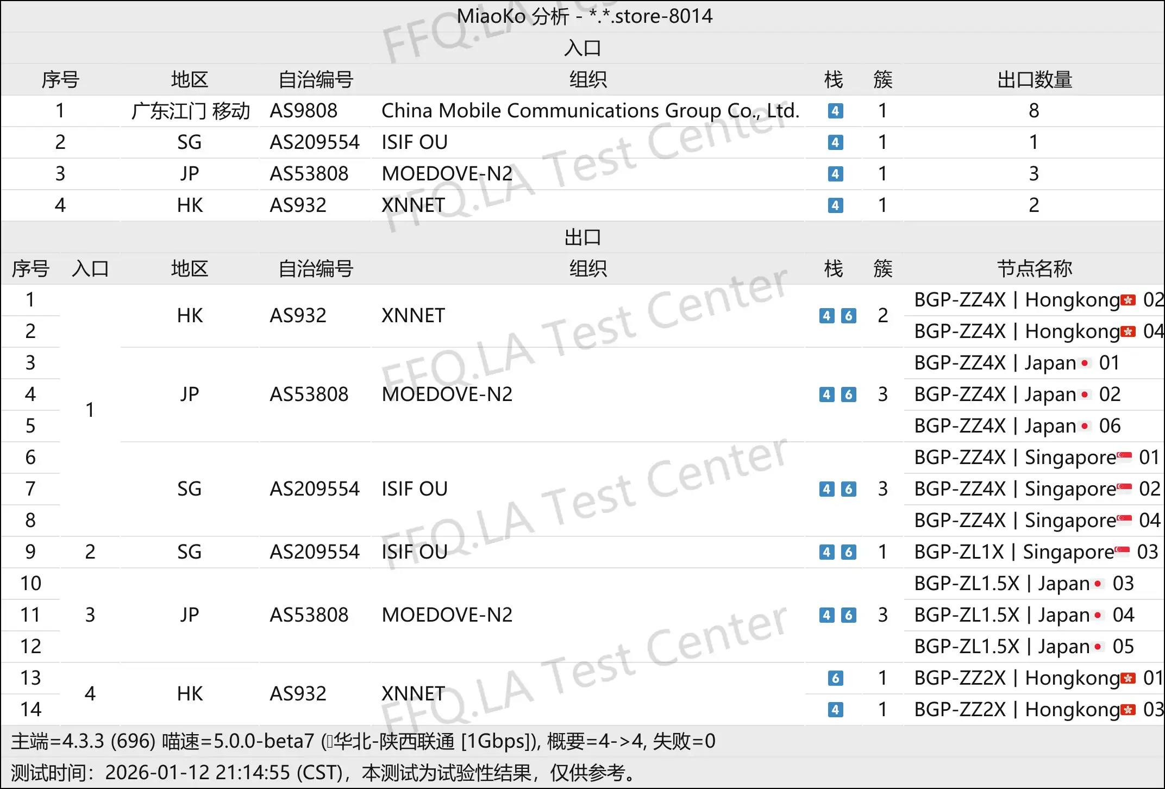This screenshot has height=789, width=1165.
Task: Click the IPv4 badge on BGP-ZZ2X Hongkong 03 row
Action: point(835,710)
